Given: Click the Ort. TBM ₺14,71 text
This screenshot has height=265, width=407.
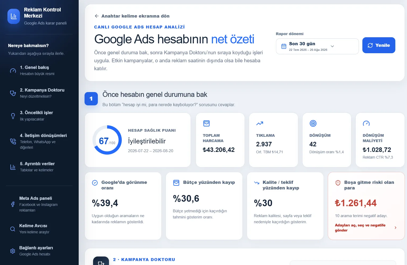Looking at the screenshot, I should point(270,152).
